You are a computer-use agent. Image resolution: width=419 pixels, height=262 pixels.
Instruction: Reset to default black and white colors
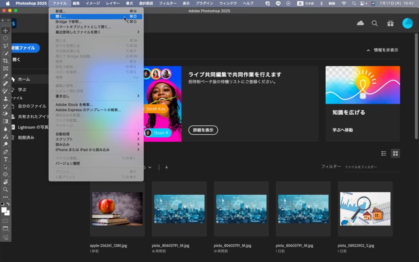(x=3, y=204)
